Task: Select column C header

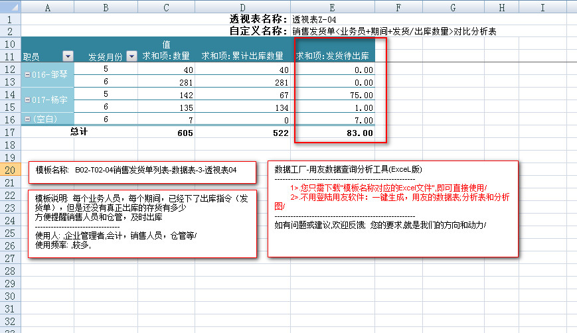Action: (167, 7)
